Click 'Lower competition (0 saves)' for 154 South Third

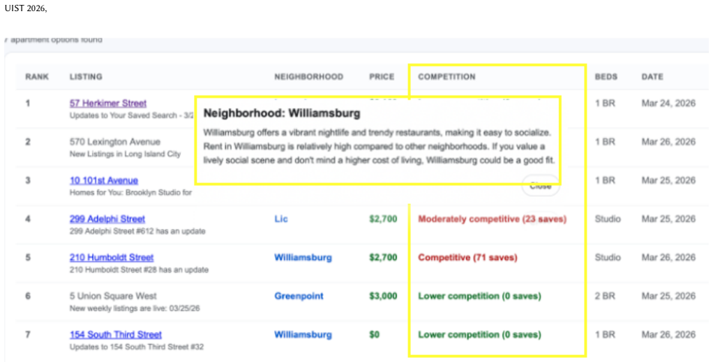click(x=479, y=335)
